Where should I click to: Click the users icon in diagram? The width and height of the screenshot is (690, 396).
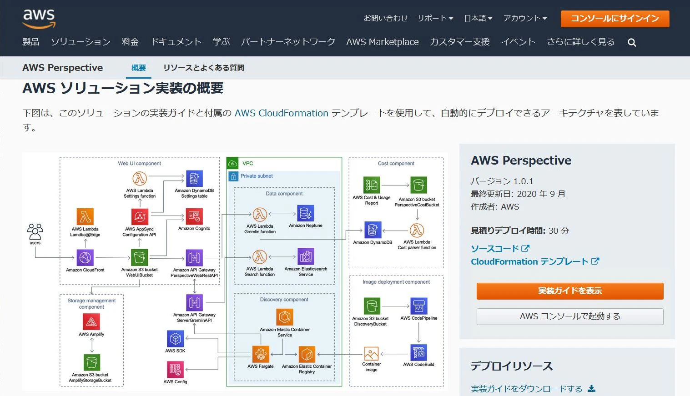[x=35, y=231]
